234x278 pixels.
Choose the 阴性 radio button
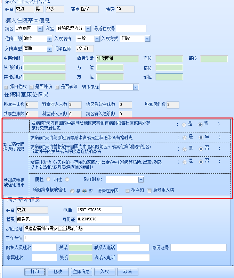pyautogui.click(x=48, y=179)
